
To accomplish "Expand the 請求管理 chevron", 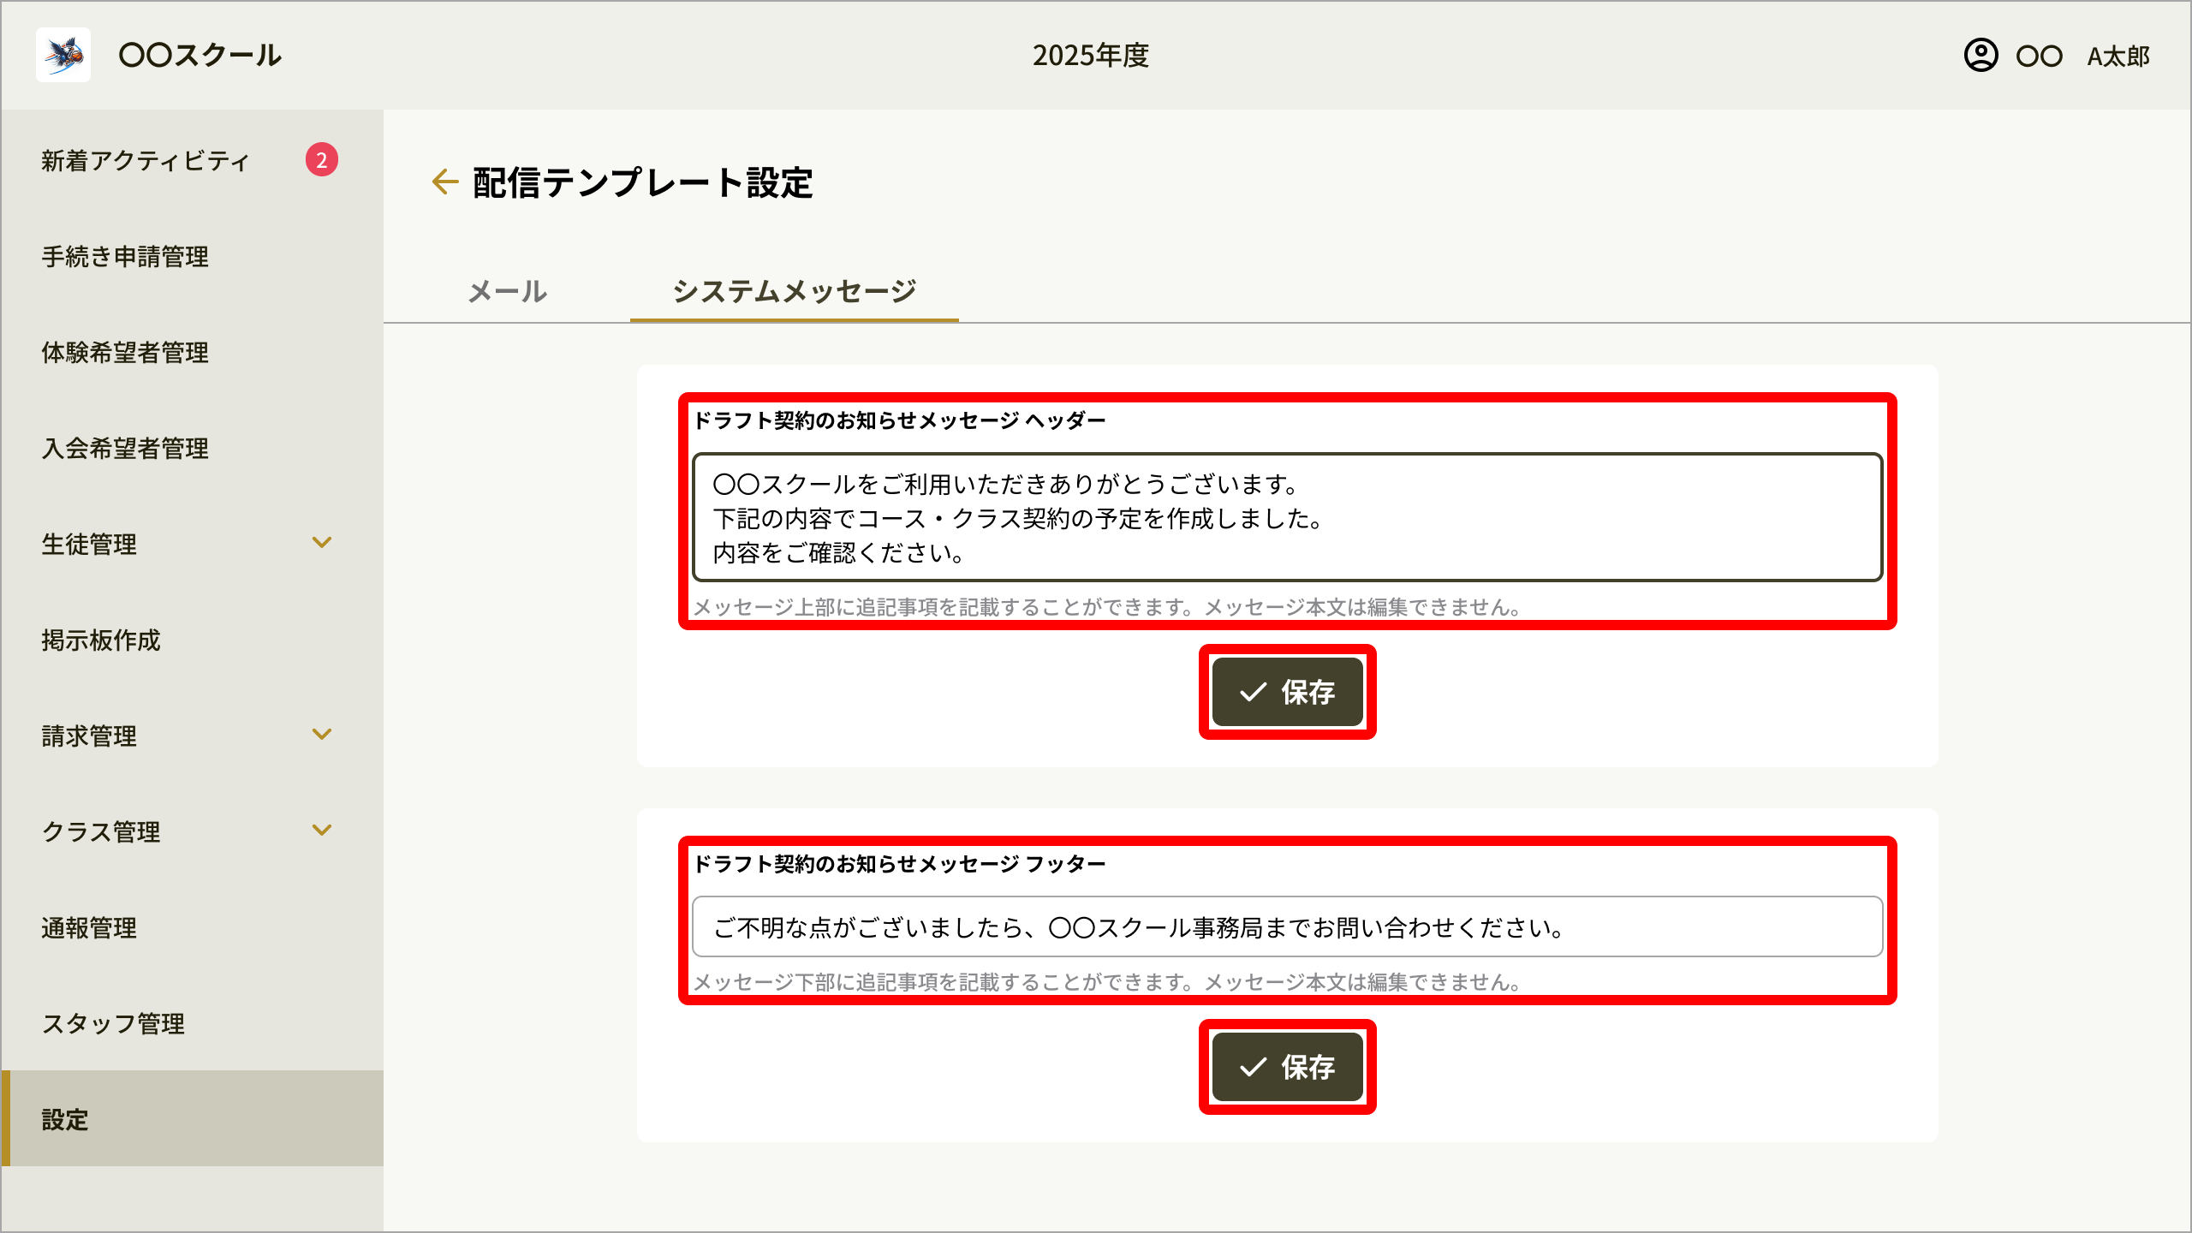I will (x=322, y=735).
